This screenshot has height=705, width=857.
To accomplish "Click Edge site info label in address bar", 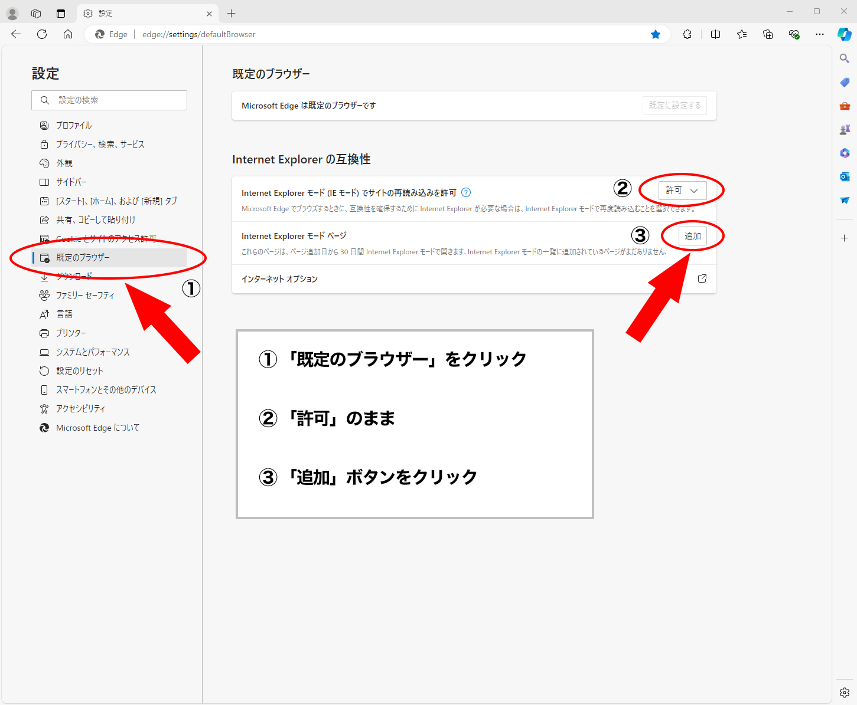I will [112, 34].
